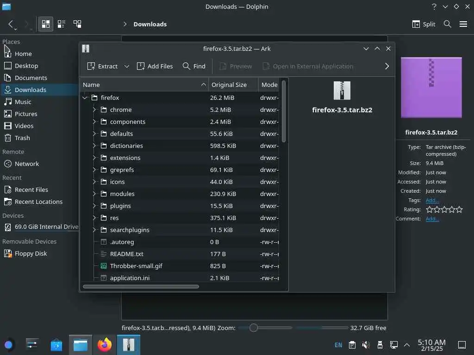Sort by the Mode column header

pos(269,85)
